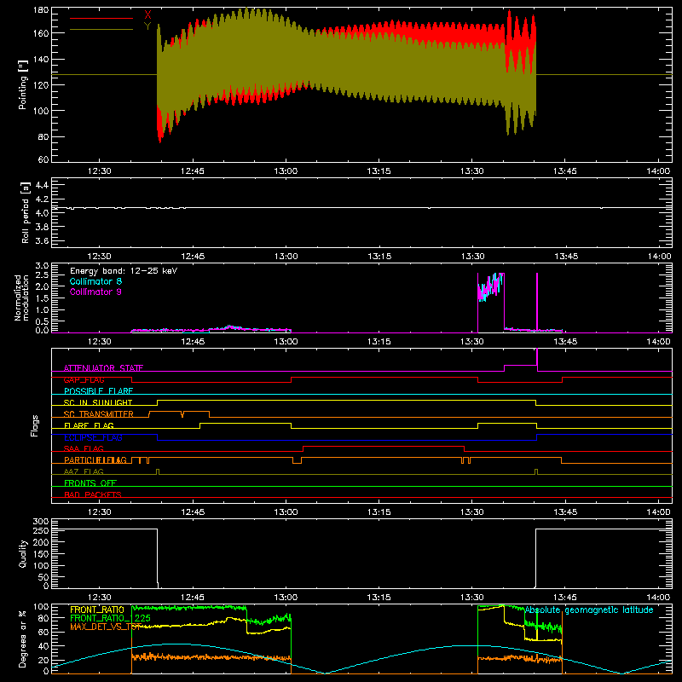Click the magenta 'Collimator 9' legend label
Image resolution: width=682 pixels, height=682 pixels.
pyautogui.click(x=95, y=292)
